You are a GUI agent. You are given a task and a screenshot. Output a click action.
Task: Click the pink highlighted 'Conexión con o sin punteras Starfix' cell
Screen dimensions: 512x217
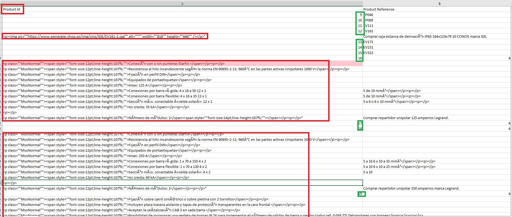pos(182,63)
